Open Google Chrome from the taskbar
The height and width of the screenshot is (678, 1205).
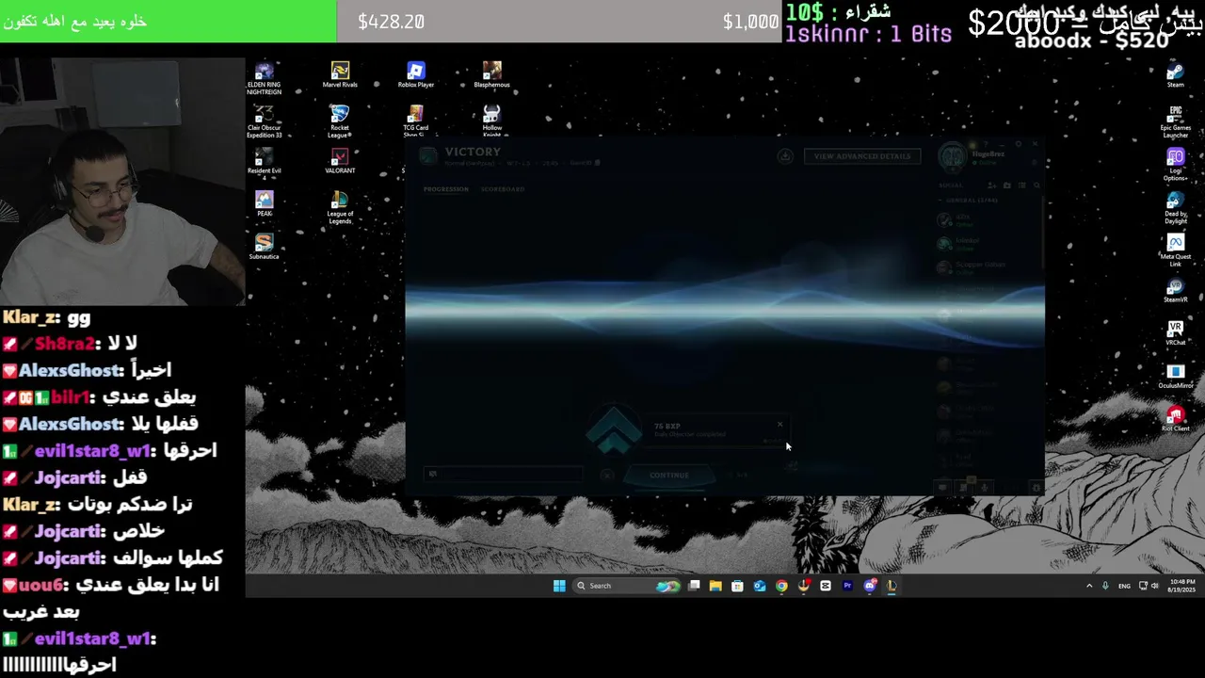(x=781, y=586)
